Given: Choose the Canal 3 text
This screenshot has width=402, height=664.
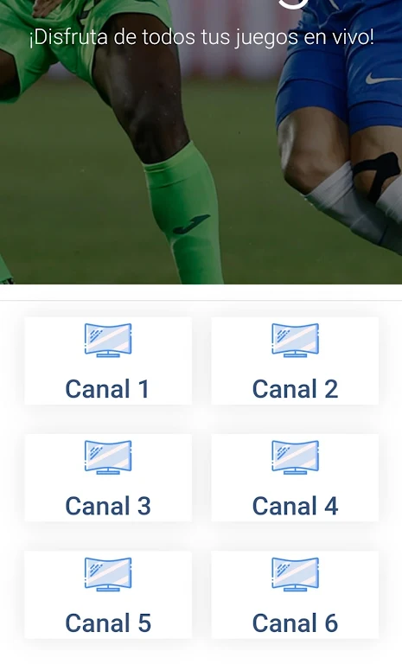Looking at the screenshot, I should click(108, 506).
